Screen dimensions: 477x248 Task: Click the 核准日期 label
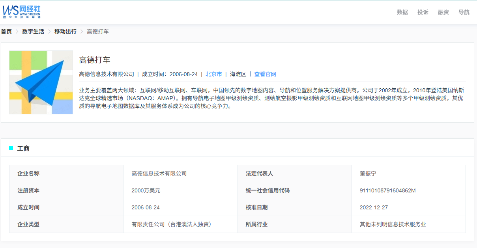pyautogui.click(x=257, y=207)
